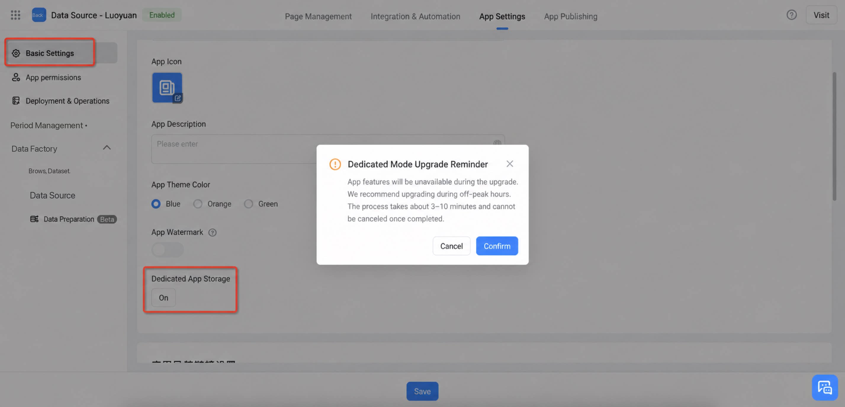Open Period Management in sidebar

[49, 125]
